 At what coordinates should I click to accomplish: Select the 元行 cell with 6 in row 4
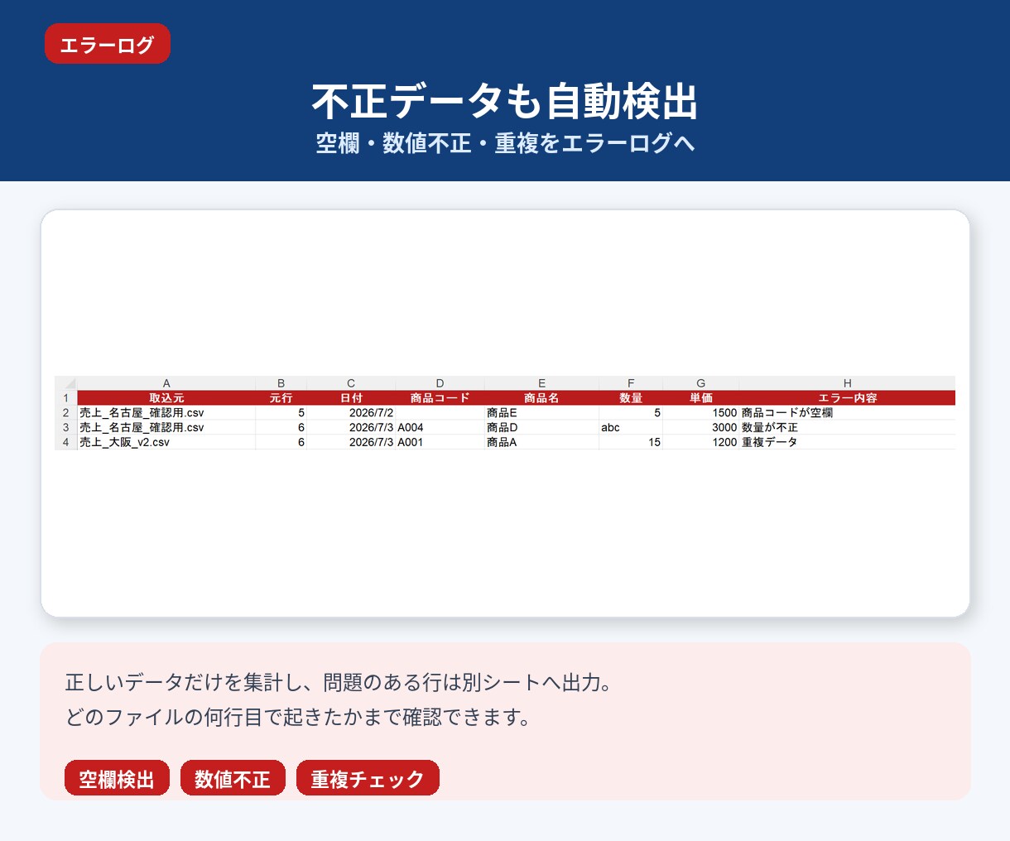point(281,442)
